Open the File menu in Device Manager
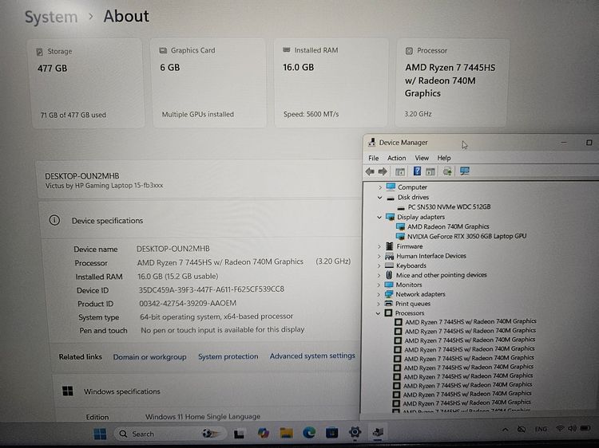Viewport: 599px width, 448px height. [x=373, y=158]
